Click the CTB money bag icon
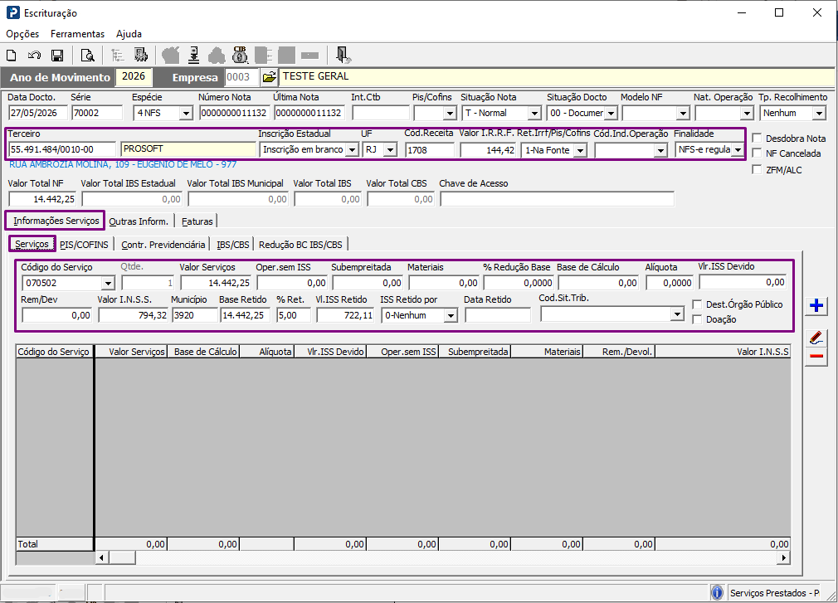The width and height of the screenshot is (838, 603). [x=240, y=55]
